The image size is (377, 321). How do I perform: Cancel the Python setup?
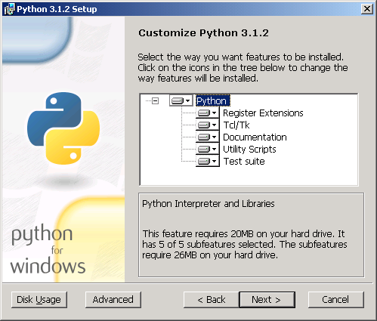coord(336,300)
